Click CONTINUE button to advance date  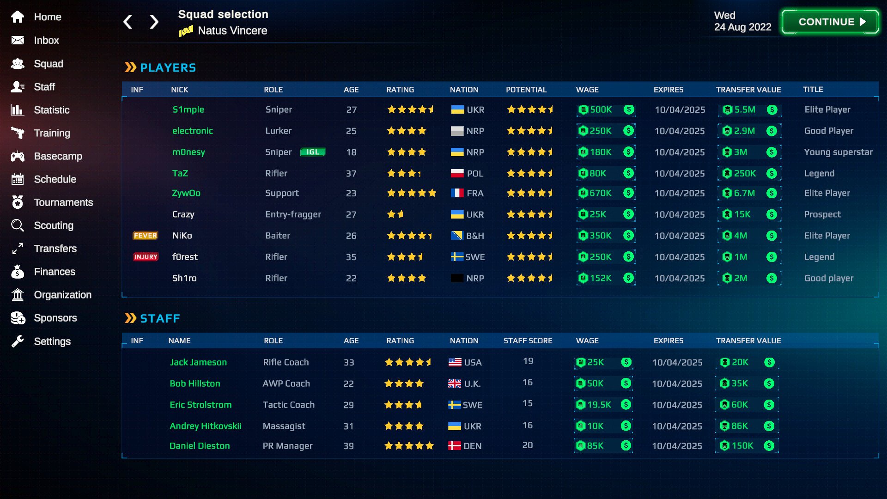click(831, 21)
